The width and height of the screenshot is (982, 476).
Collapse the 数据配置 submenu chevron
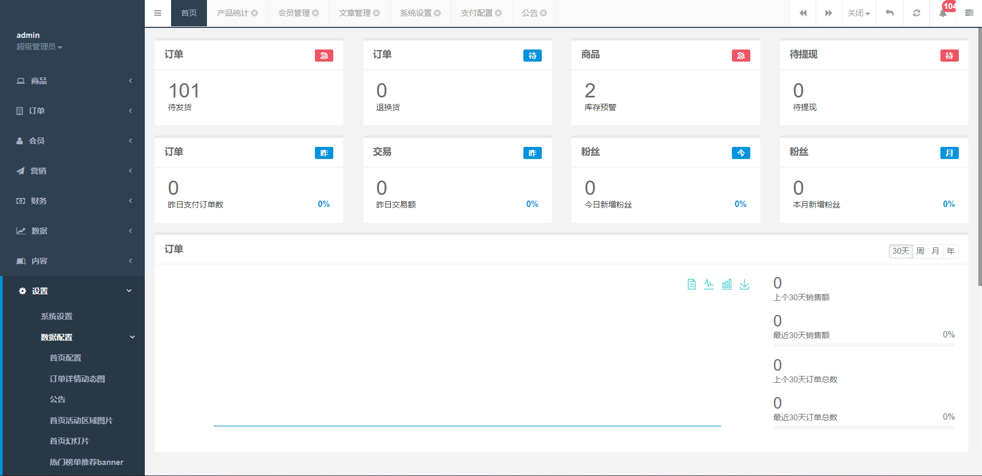coord(132,337)
